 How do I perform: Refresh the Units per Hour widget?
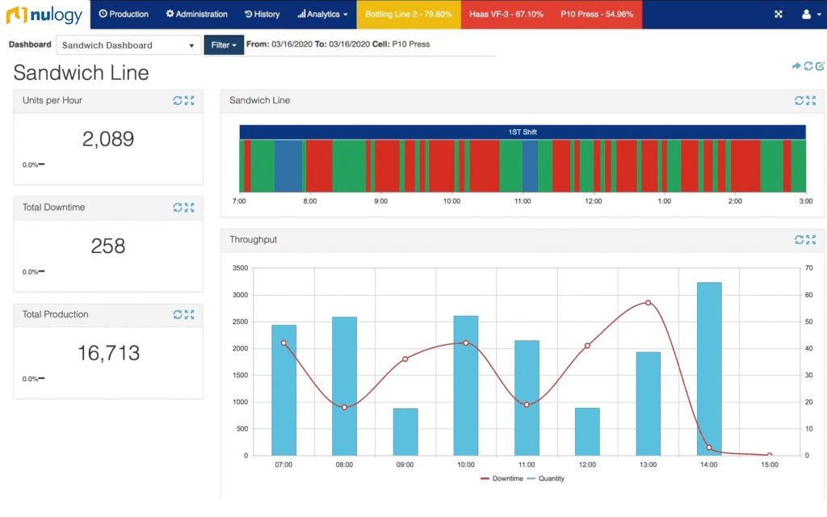coord(178,101)
